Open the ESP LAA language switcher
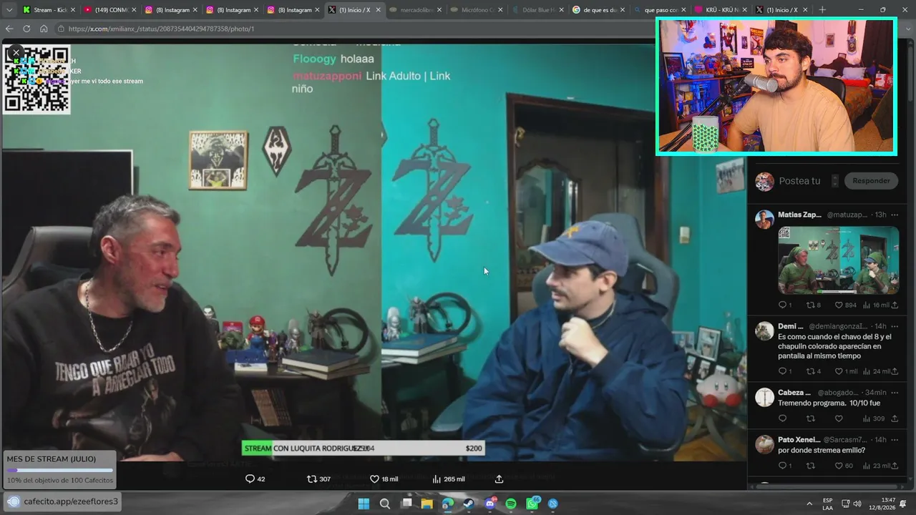916x515 pixels. click(x=827, y=504)
